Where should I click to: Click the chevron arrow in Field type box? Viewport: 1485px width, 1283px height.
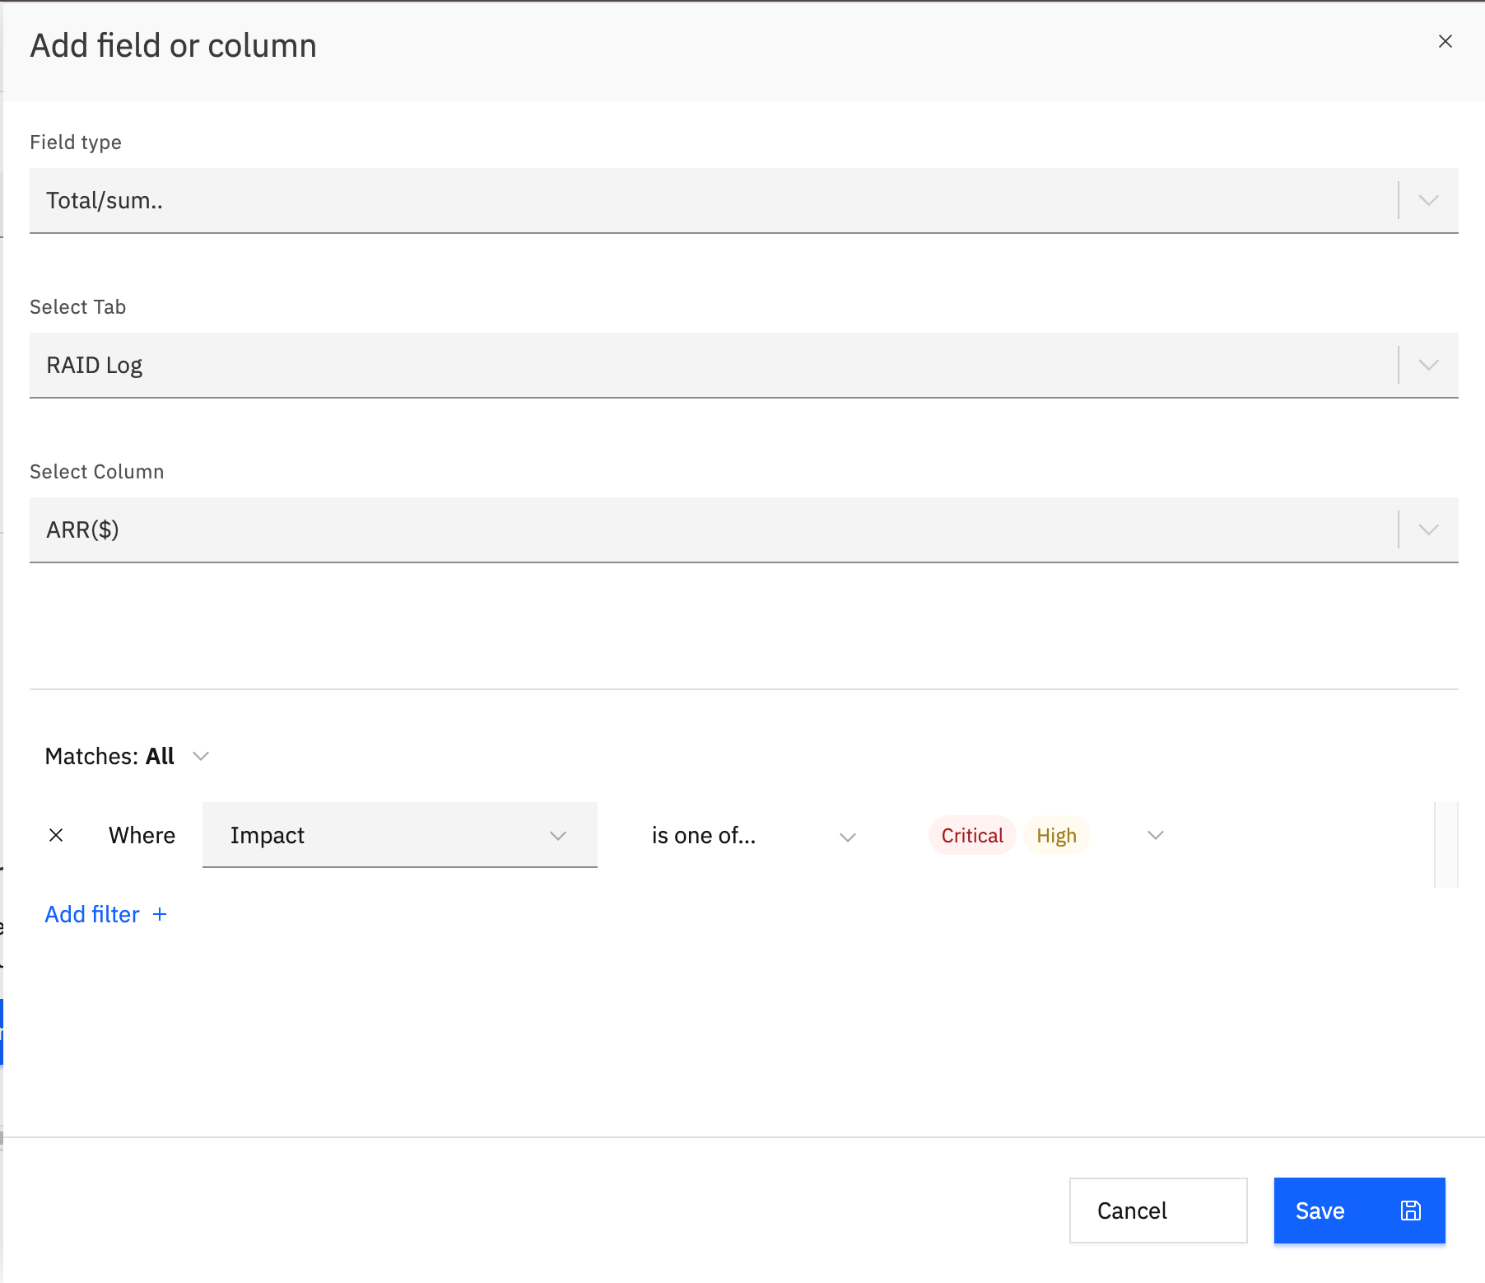[1428, 200]
